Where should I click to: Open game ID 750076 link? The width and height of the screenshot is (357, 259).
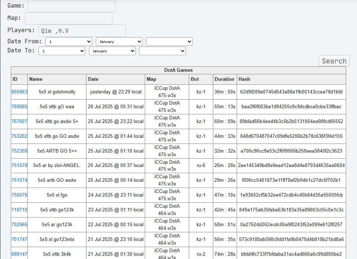click(x=19, y=195)
